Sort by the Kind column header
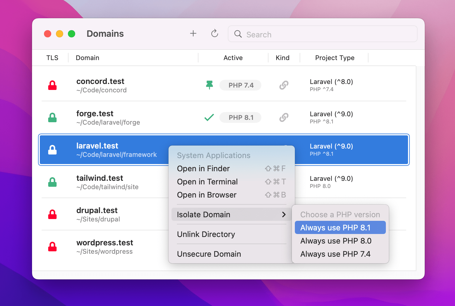Image resolution: width=455 pixels, height=306 pixels. click(x=283, y=58)
